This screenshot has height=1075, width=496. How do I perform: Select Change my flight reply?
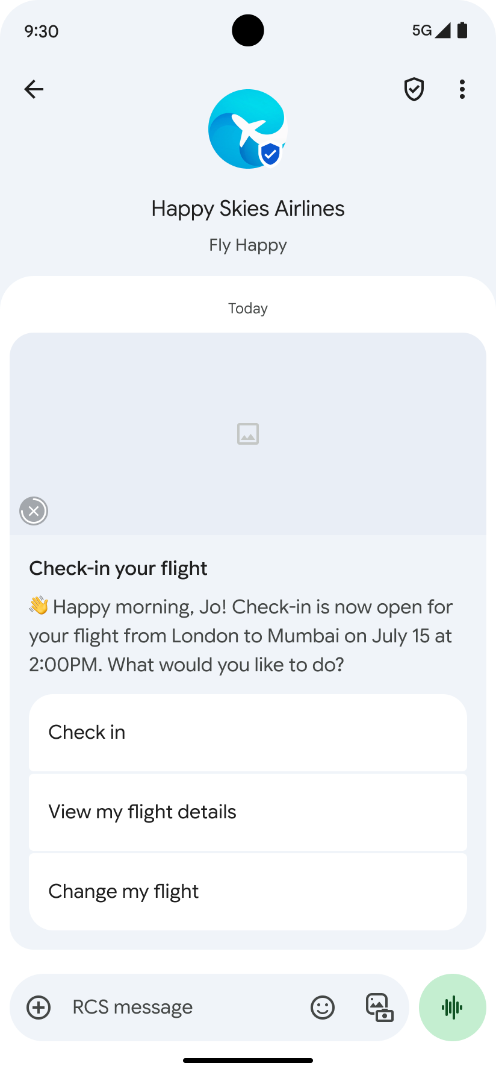point(248,891)
